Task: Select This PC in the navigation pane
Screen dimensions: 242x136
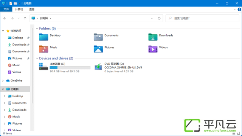Action: coord(15,89)
